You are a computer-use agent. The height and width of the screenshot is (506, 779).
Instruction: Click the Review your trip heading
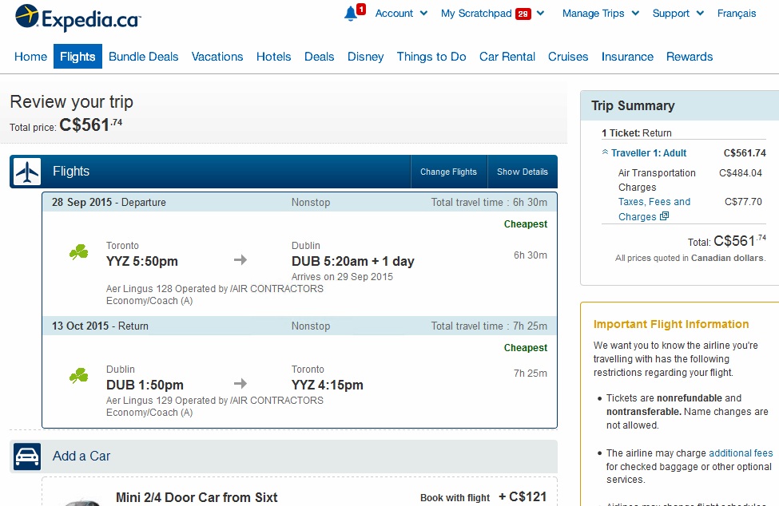pyautogui.click(x=72, y=101)
